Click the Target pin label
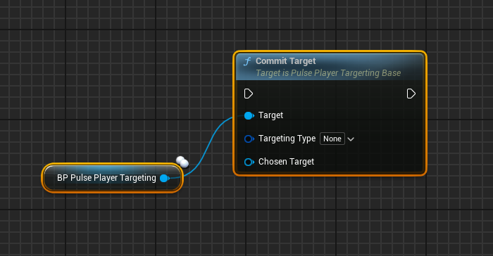Screen dimensions: 493x256 (270, 115)
